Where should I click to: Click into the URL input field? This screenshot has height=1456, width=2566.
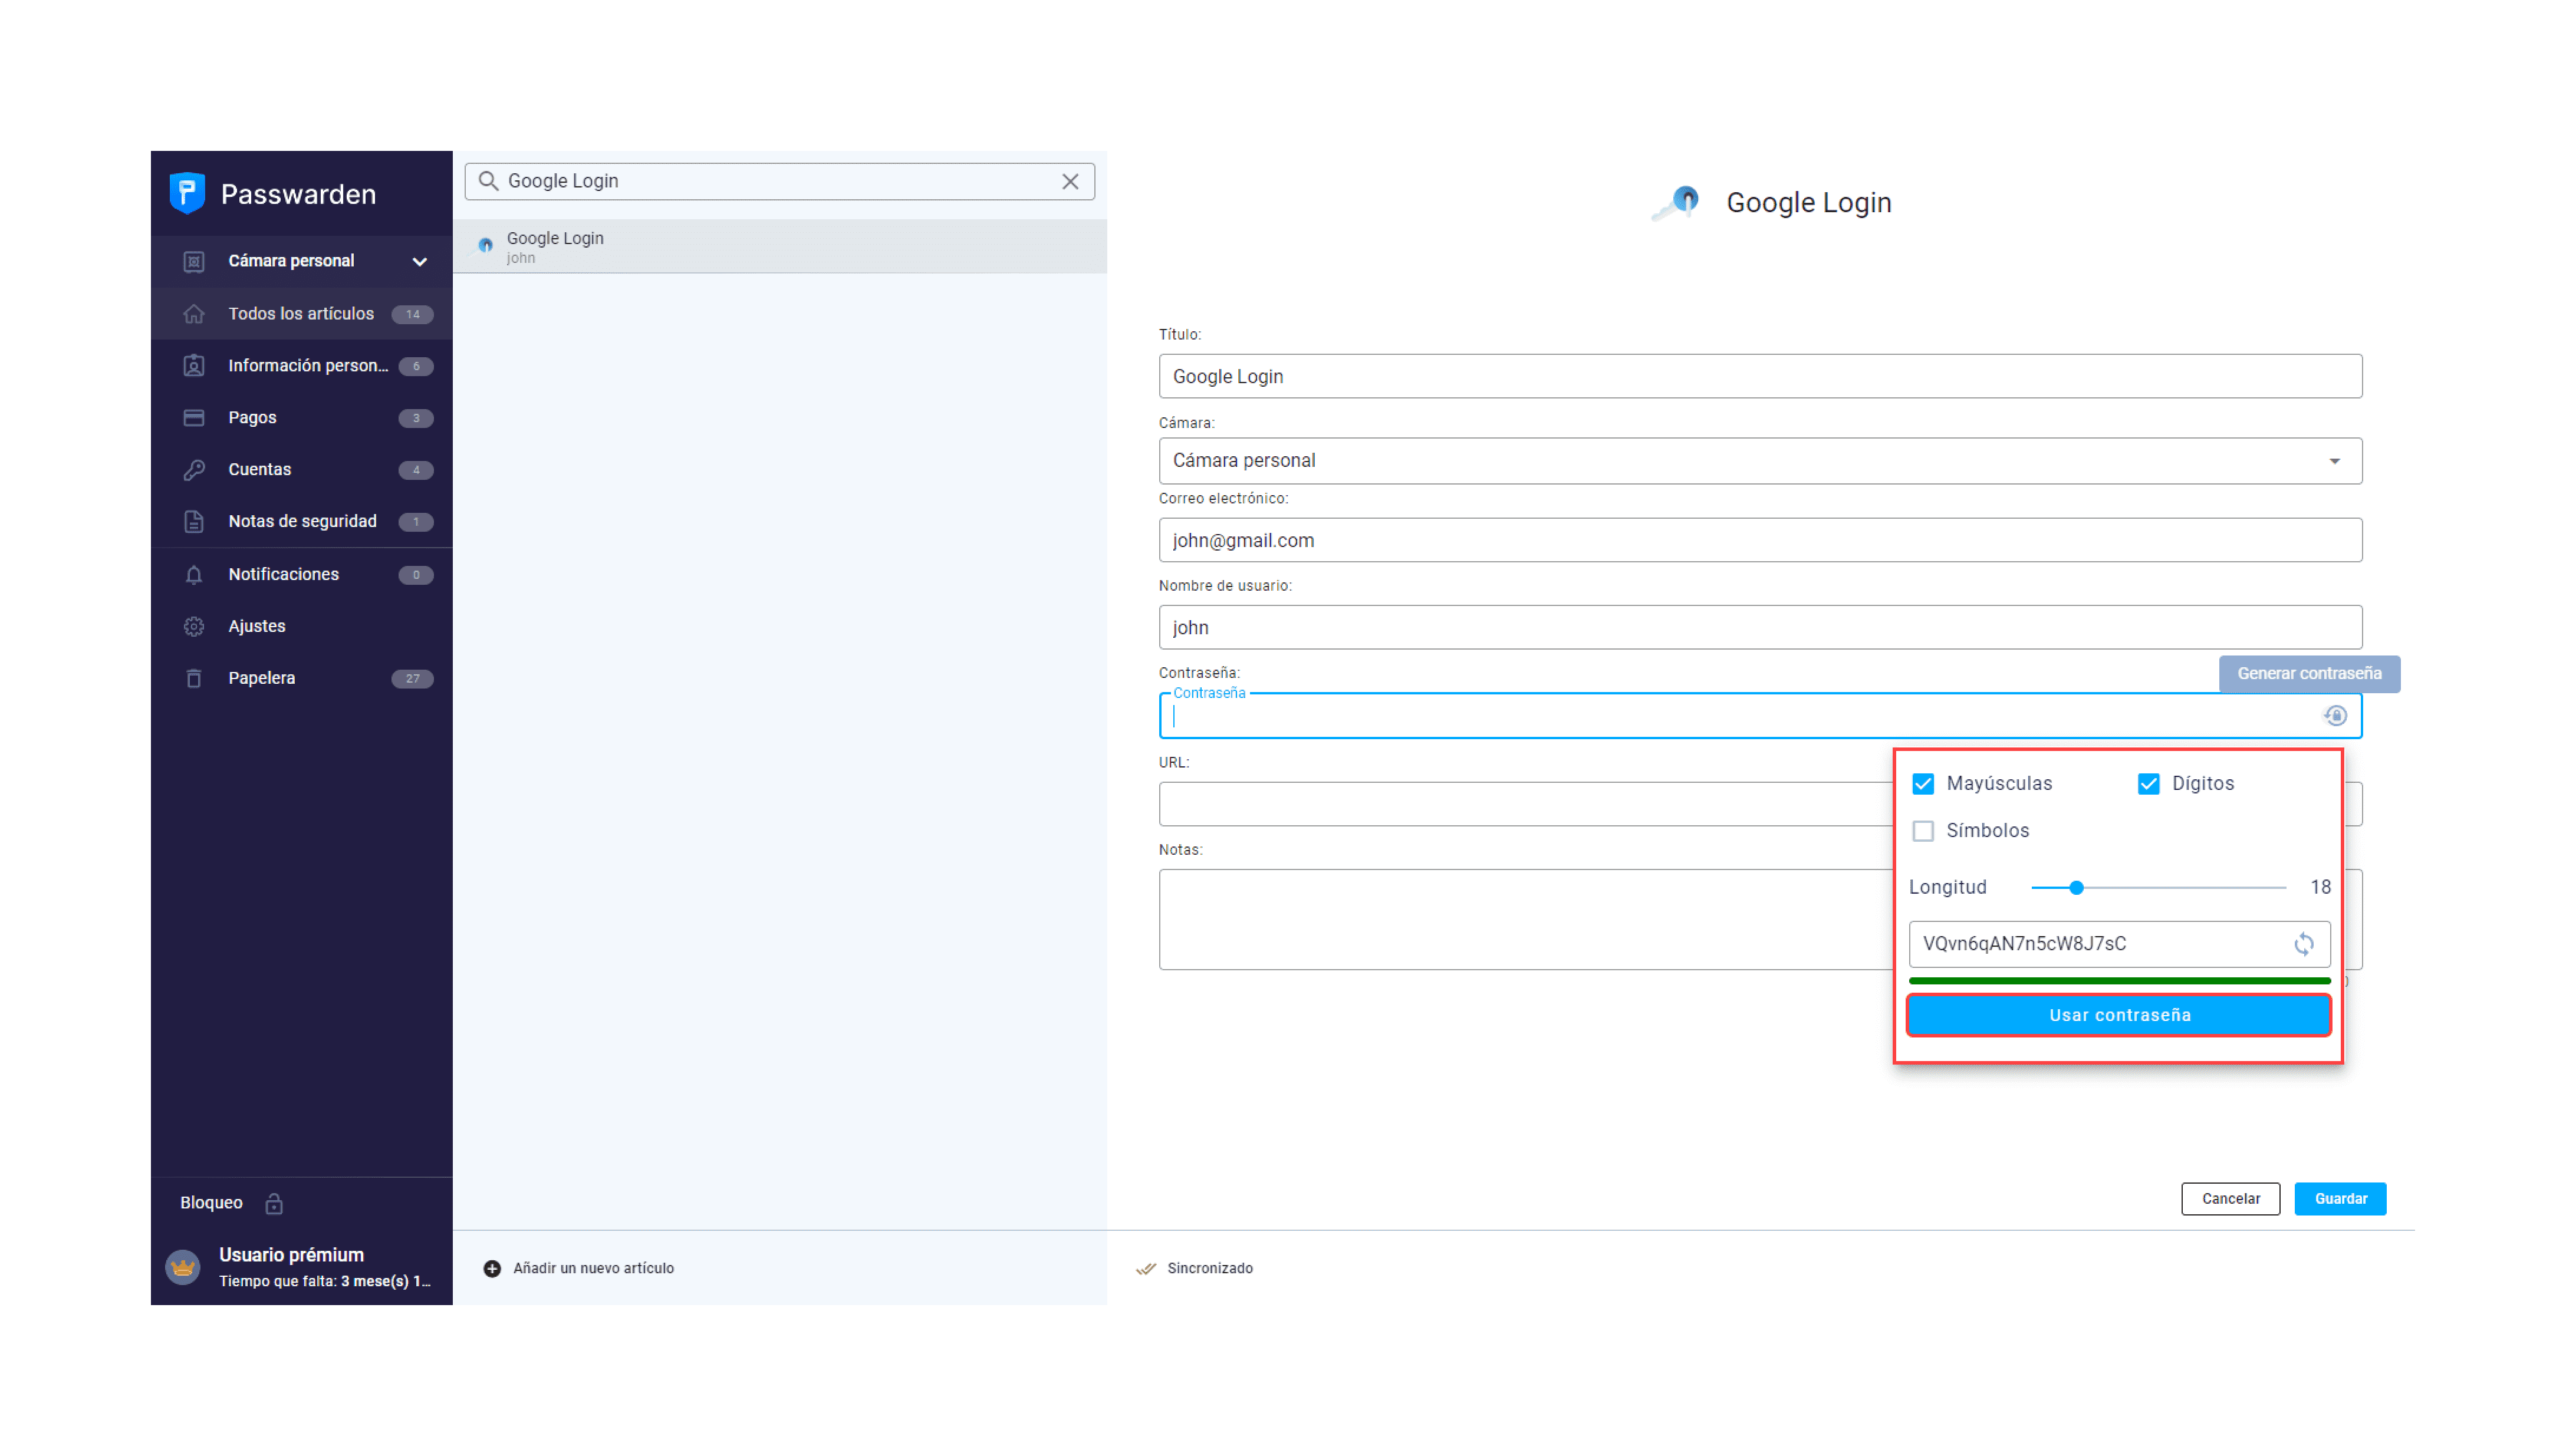pyautogui.click(x=1520, y=804)
